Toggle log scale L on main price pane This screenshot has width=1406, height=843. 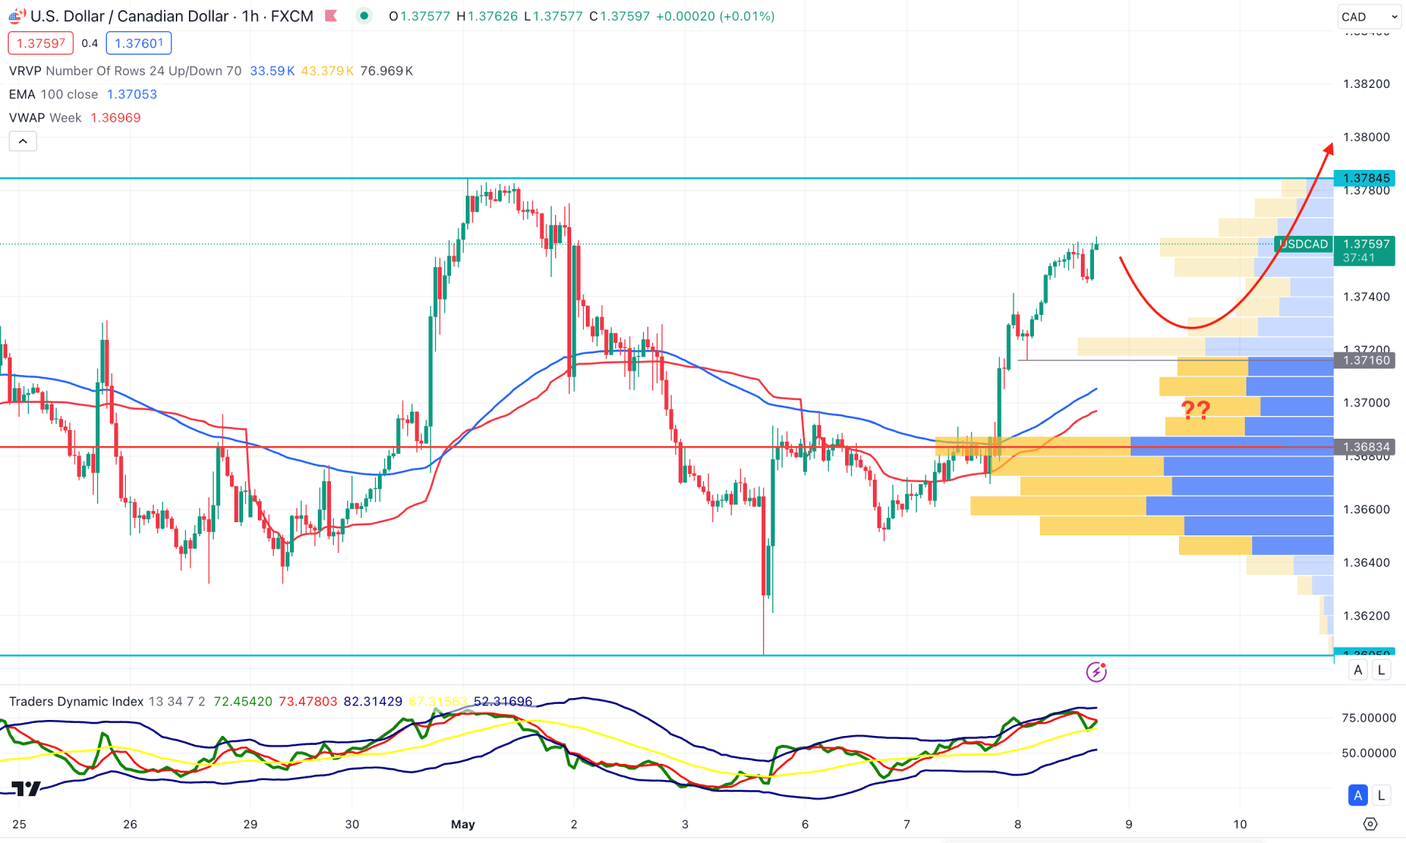coord(1381,670)
